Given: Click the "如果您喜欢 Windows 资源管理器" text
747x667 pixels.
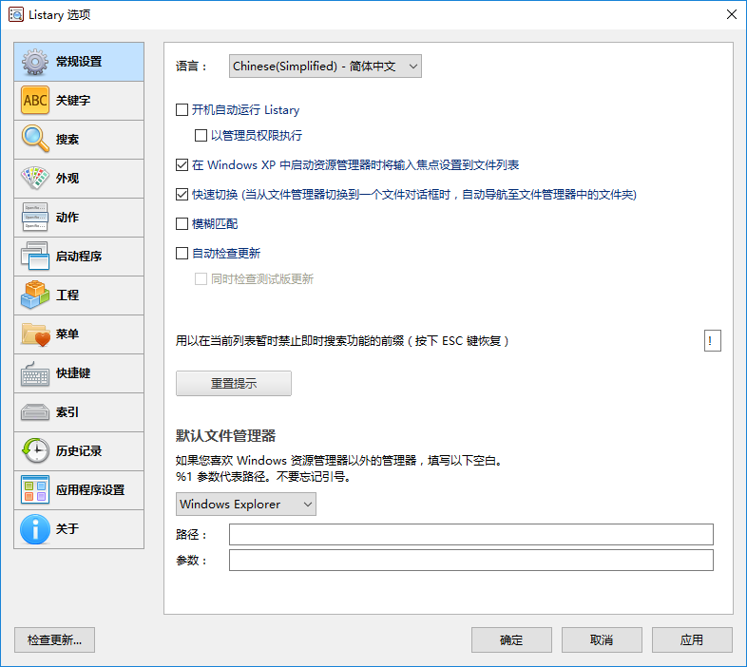Looking at the screenshot, I should (x=339, y=461).
